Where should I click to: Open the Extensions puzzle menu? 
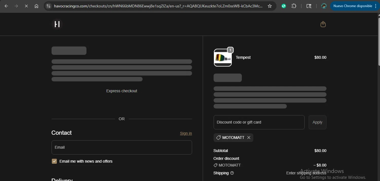click(x=294, y=6)
